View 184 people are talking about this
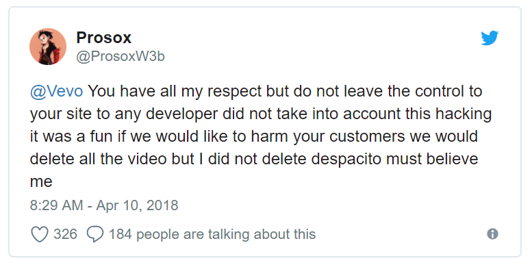Screen dimensions: 532x267 (212, 234)
